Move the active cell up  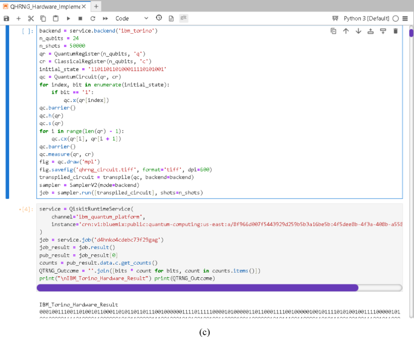pos(346,31)
